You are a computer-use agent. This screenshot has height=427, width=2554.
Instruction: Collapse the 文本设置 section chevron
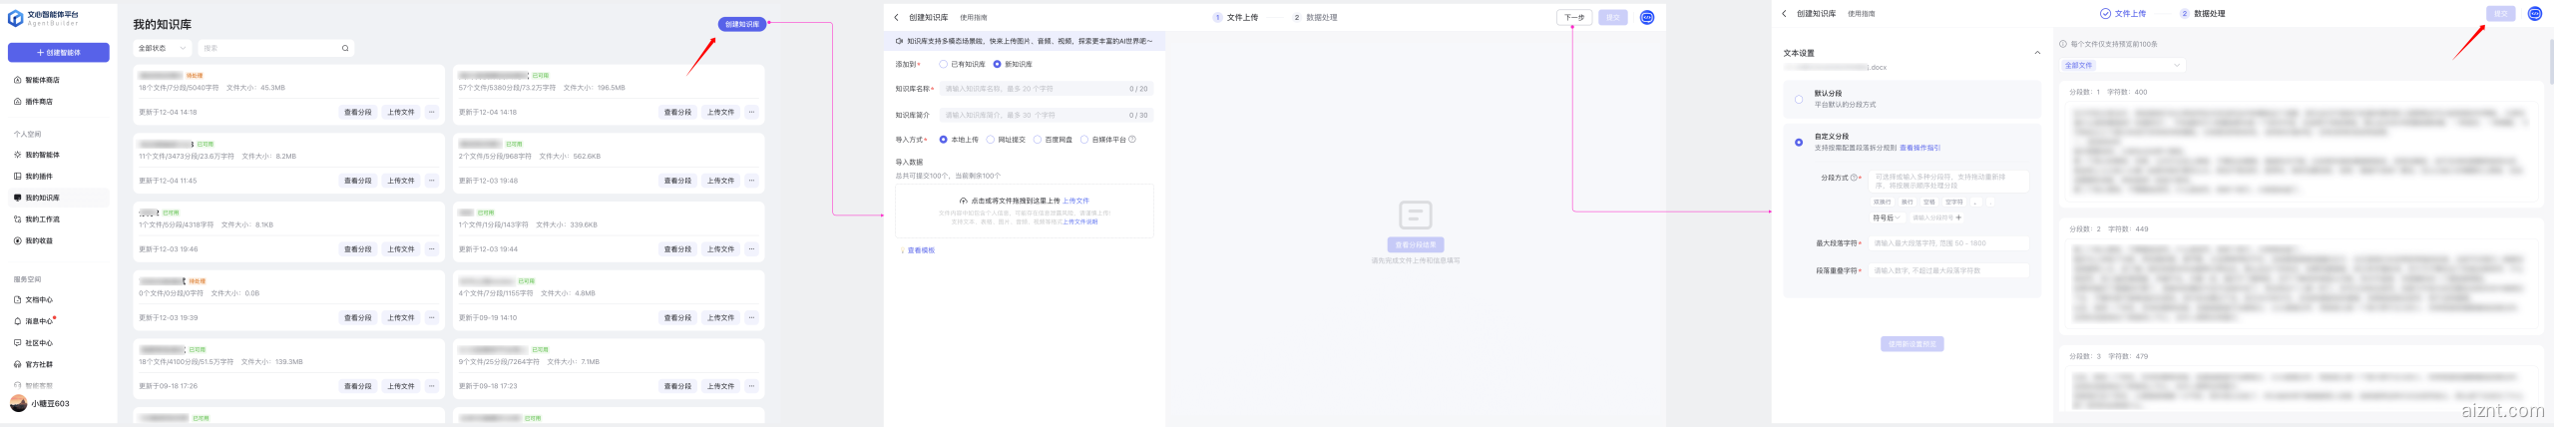point(2037,53)
